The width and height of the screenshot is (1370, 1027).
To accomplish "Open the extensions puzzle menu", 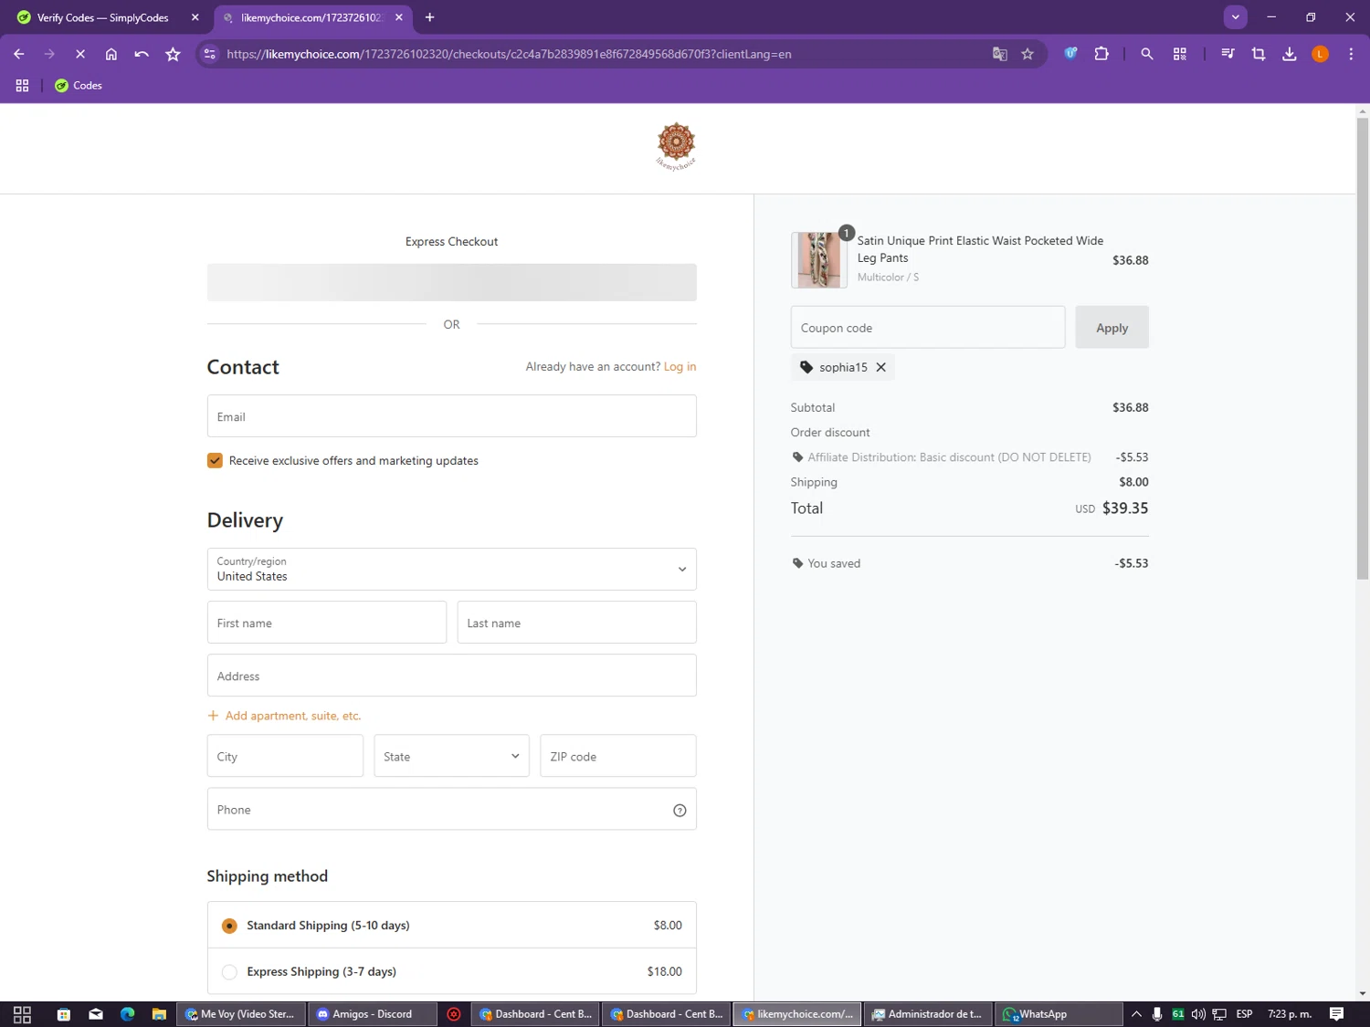I will (x=1101, y=54).
